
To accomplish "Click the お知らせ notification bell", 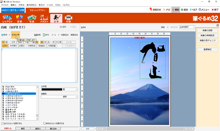I will point(155,10).
